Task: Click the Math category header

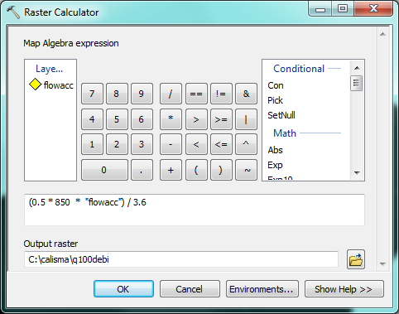Action: 285,133
